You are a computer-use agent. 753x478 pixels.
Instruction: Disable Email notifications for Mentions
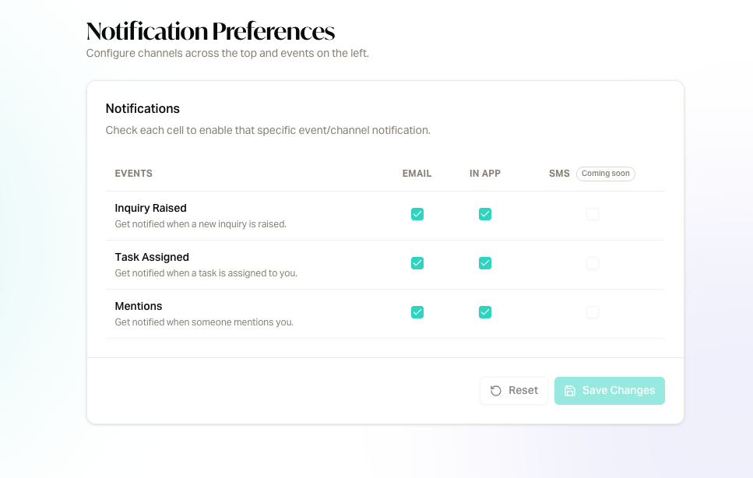[417, 312]
